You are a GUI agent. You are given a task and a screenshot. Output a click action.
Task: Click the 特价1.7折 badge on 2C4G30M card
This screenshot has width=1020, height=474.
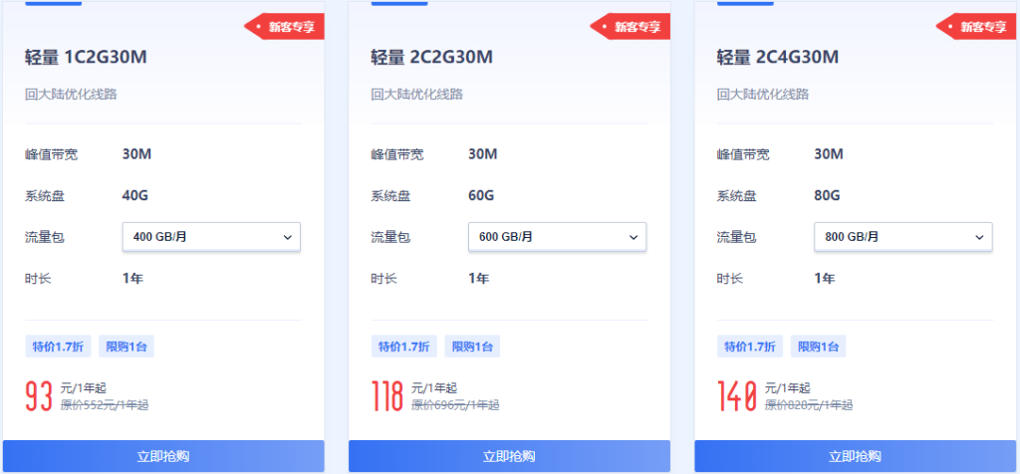(748, 347)
